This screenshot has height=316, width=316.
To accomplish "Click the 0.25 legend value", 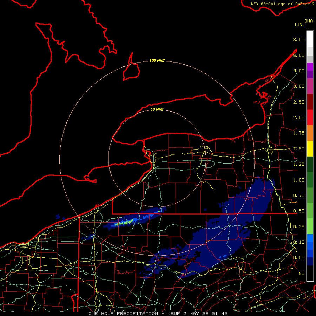I will pos(299,227).
